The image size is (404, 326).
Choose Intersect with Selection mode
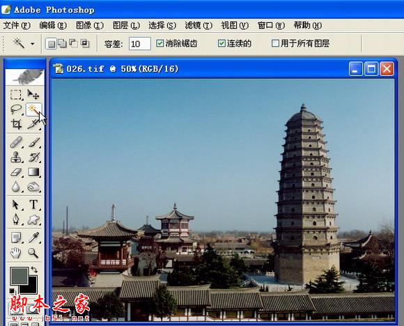(84, 44)
